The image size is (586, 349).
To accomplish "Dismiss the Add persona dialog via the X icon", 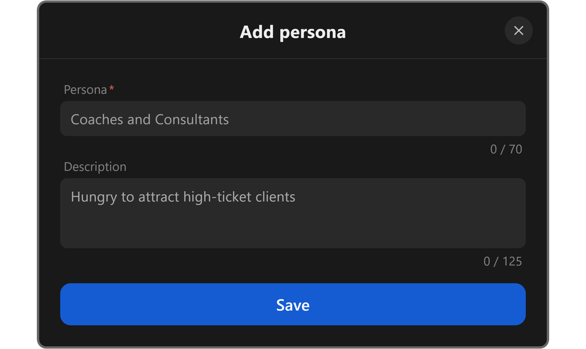I will (518, 31).
